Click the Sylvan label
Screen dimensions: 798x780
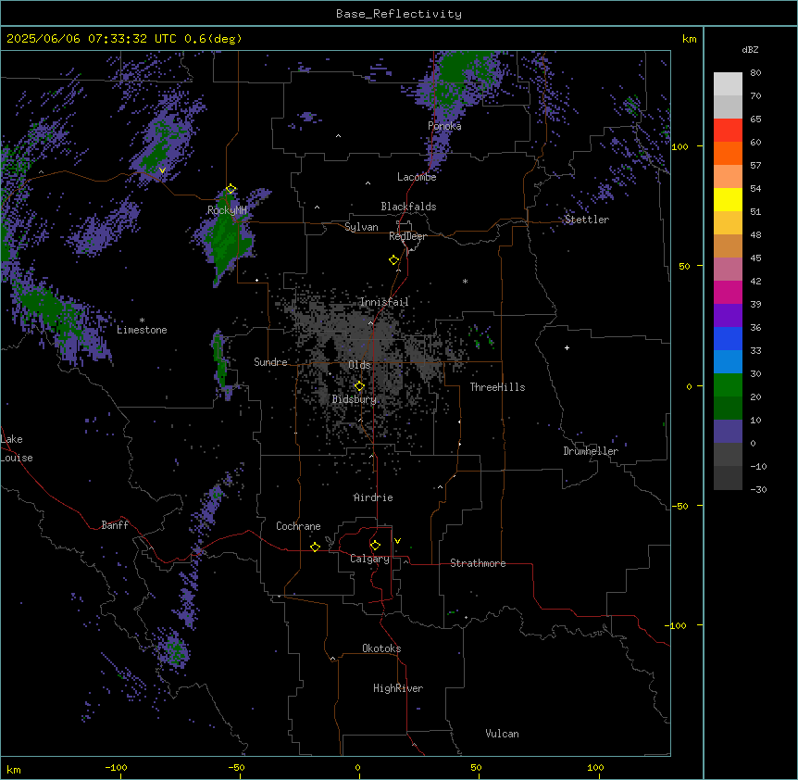pos(361,227)
